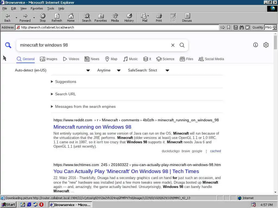Switch to the Files search tab
Screen dimensions: 278x208
pos(186,59)
